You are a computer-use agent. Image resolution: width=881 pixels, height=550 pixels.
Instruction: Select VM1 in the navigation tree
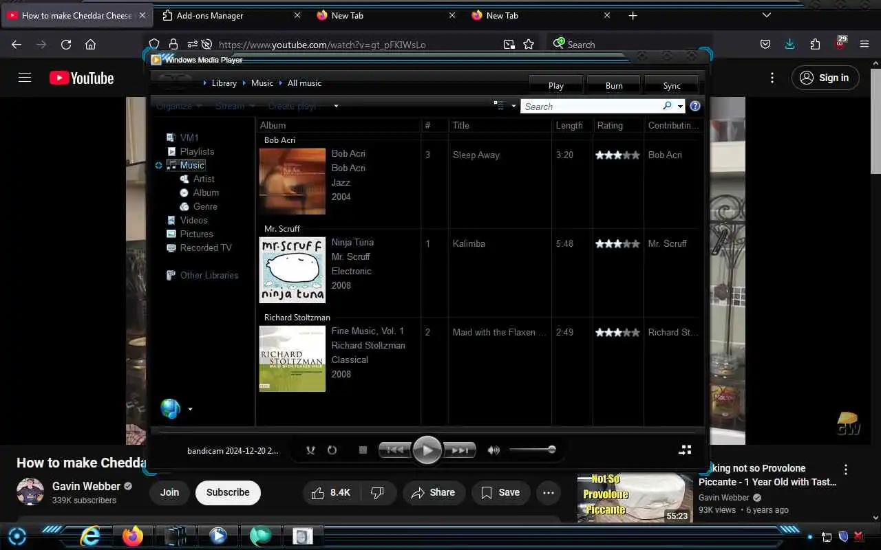(189, 137)
